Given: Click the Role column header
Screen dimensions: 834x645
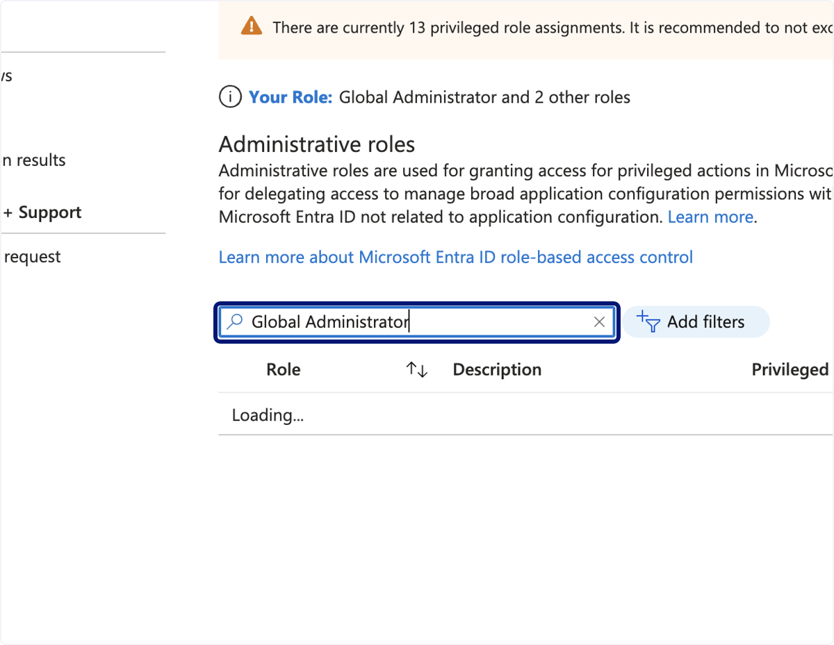Looking at the screenshot, I should (x=284, y=369).
